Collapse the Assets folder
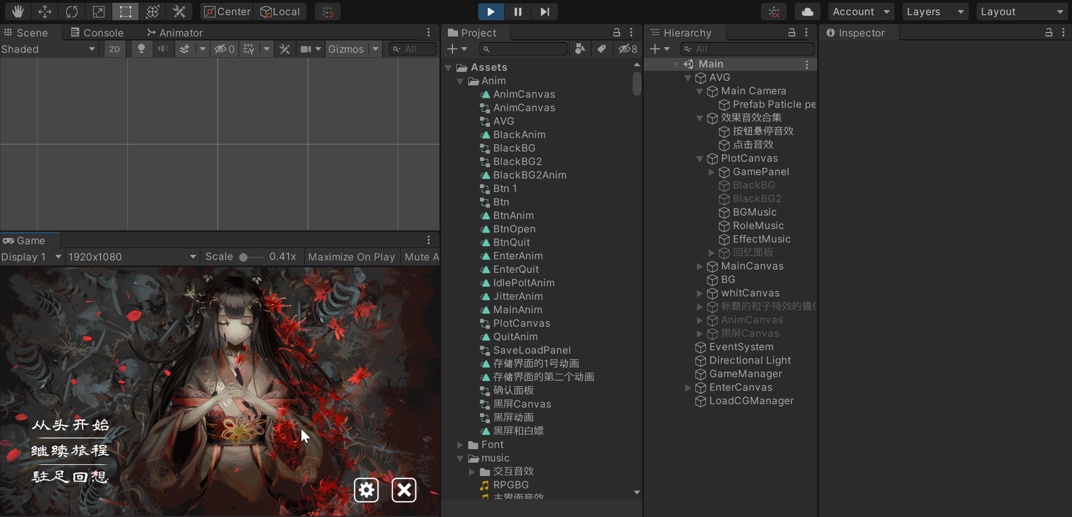 [x=448, y=68]
